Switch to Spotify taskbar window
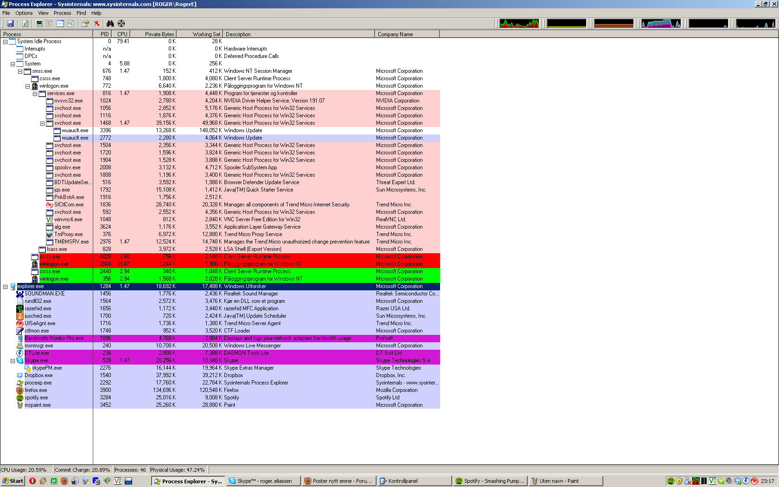This screenshot has width=779, height=487. 490,481
